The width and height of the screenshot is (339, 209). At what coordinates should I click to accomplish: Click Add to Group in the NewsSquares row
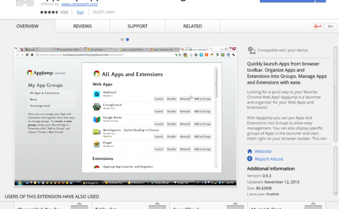point(202,136)
